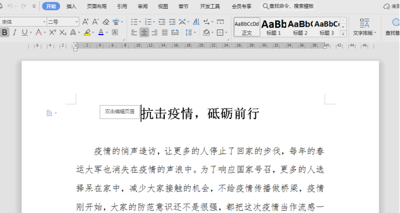The height and width of the screenshot is (213, 400).
Task: Apply subscript formatting
Action: pyautogui.click(x=63, y=32)
